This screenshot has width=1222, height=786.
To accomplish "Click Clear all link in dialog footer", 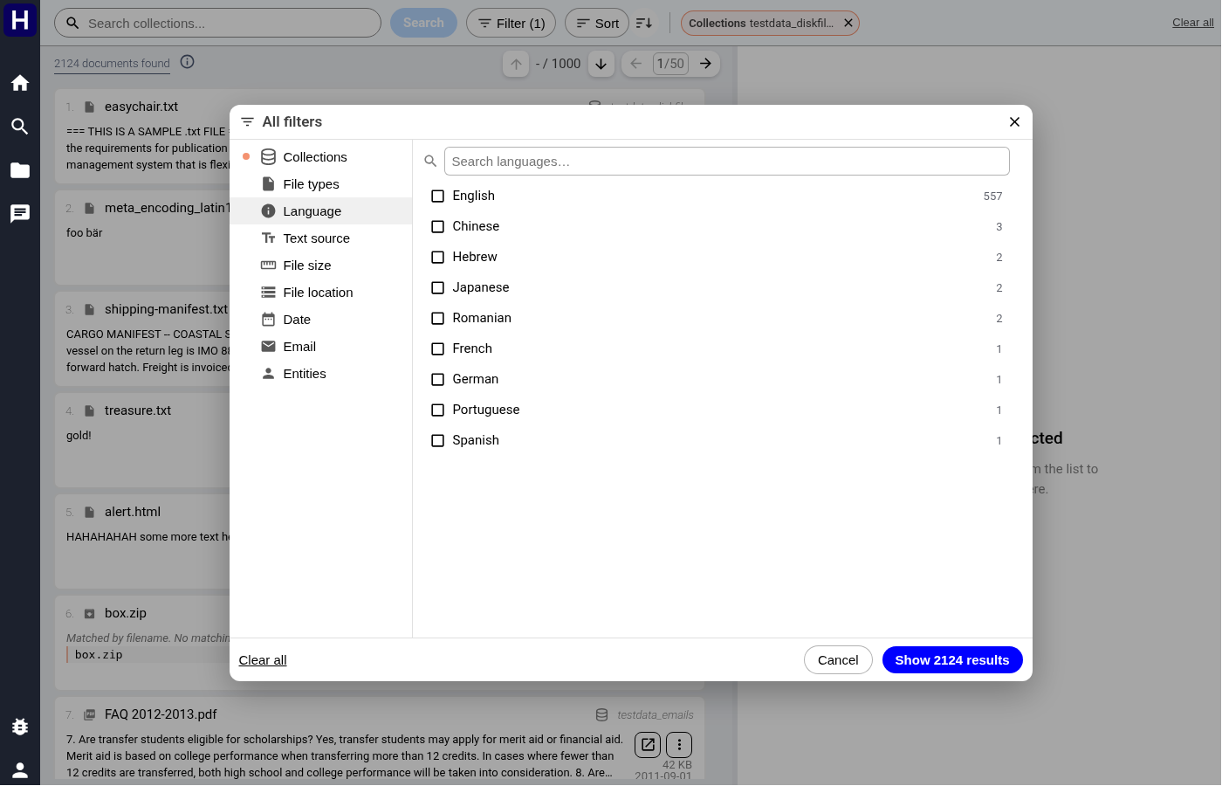I will [x=263, y=660].
